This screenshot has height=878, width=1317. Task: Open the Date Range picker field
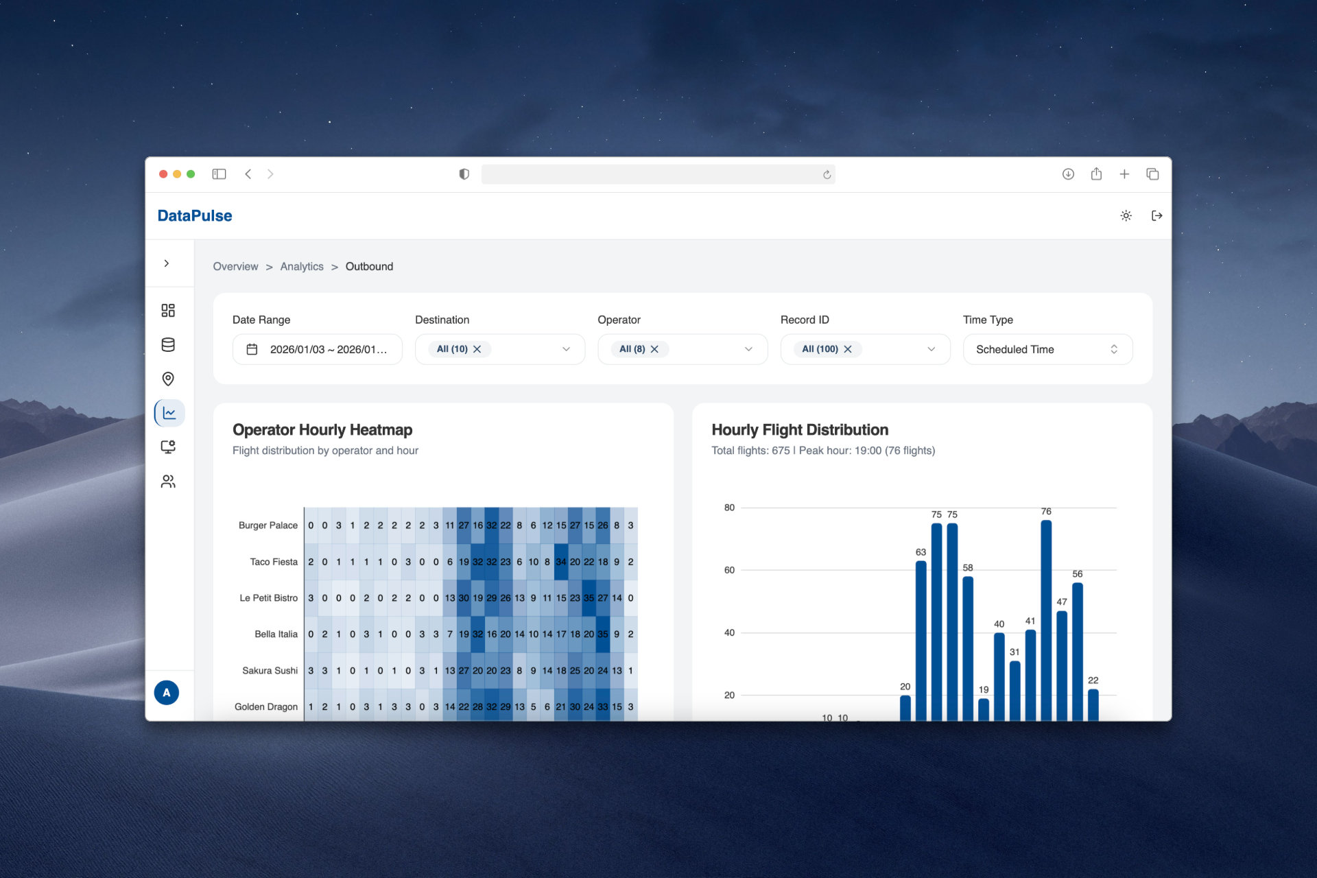click(x=318, y=349)
